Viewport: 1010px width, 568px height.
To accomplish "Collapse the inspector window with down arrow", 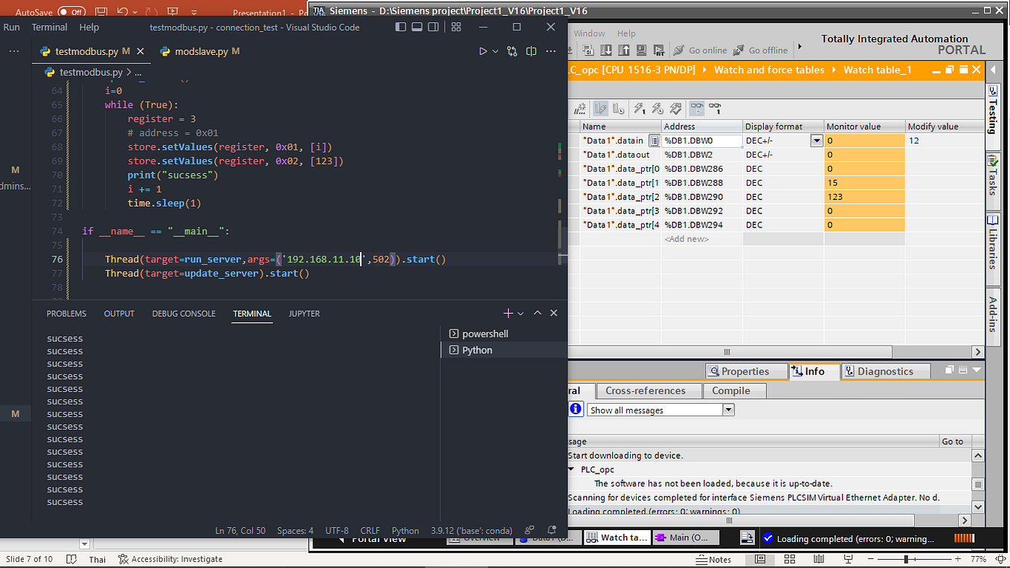I will click(x=977, y=369).
